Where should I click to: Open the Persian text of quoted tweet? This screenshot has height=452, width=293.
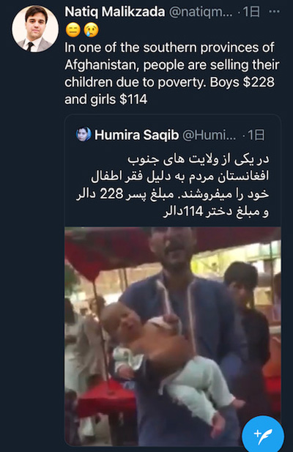[173, 185]
